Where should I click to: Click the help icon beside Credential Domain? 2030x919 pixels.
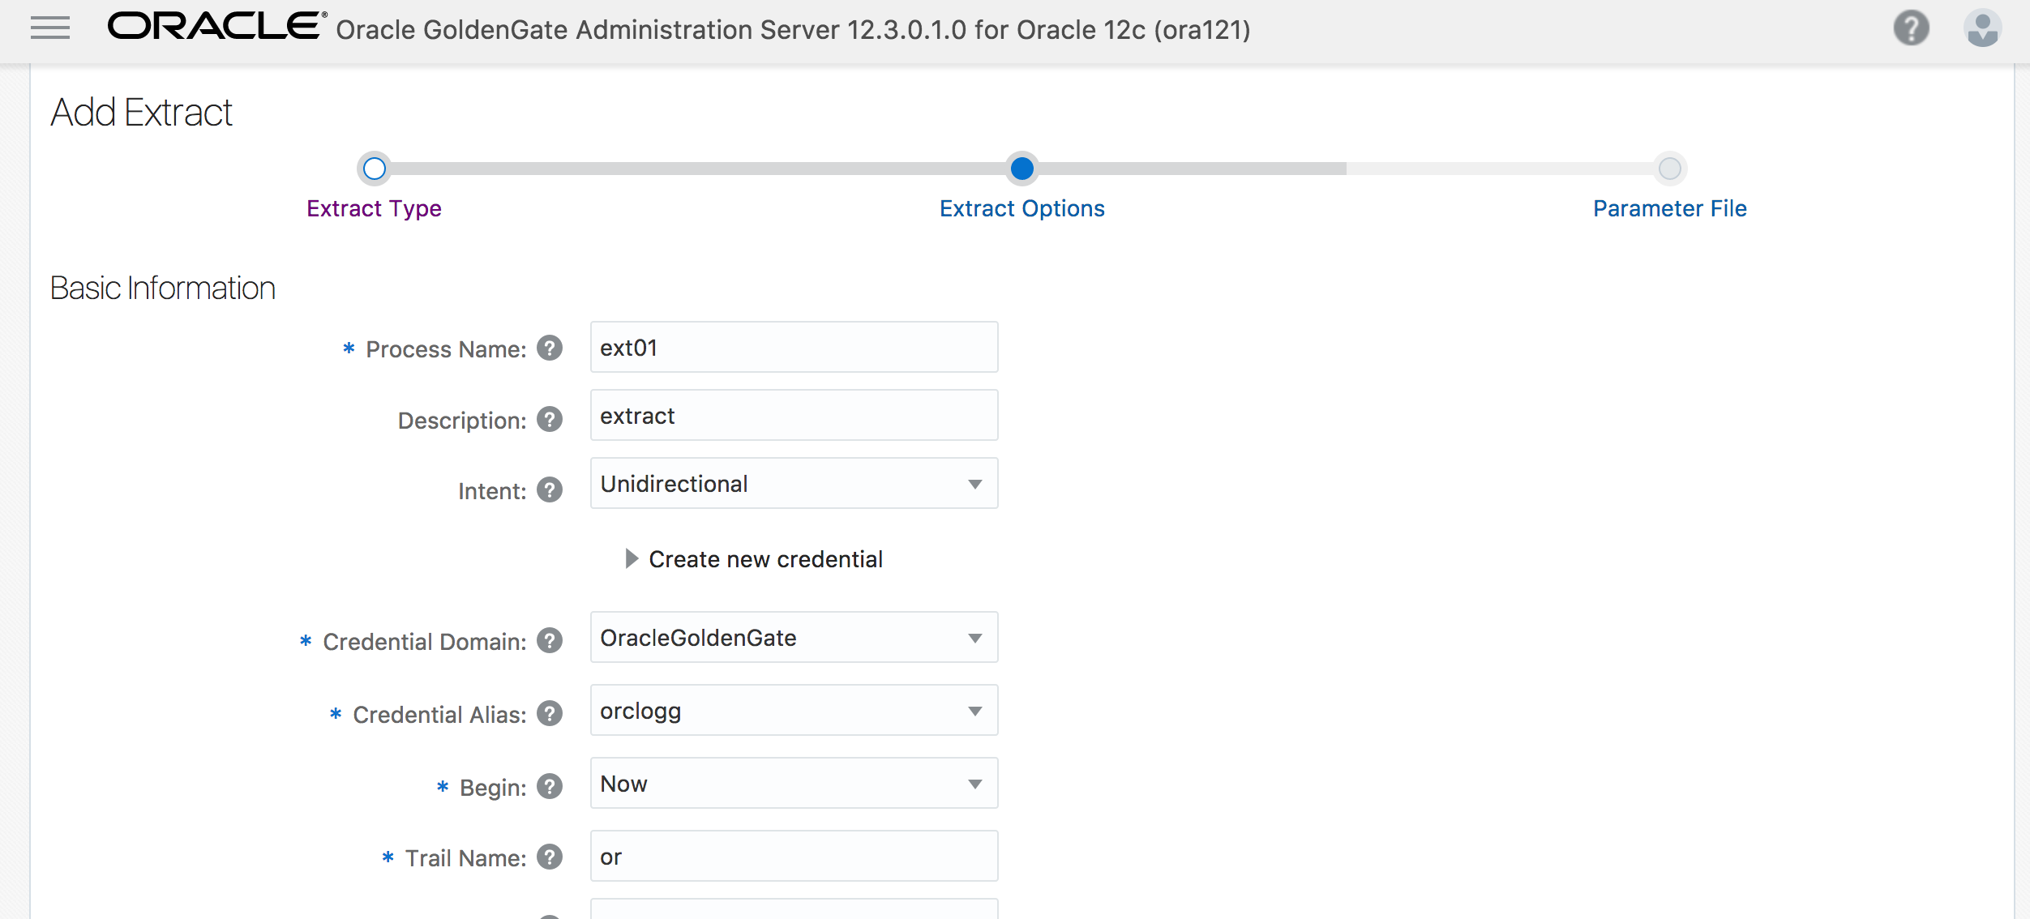coord(550,640)
